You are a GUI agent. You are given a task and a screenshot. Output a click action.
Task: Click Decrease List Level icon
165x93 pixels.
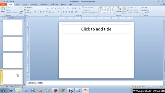[73, 8]
